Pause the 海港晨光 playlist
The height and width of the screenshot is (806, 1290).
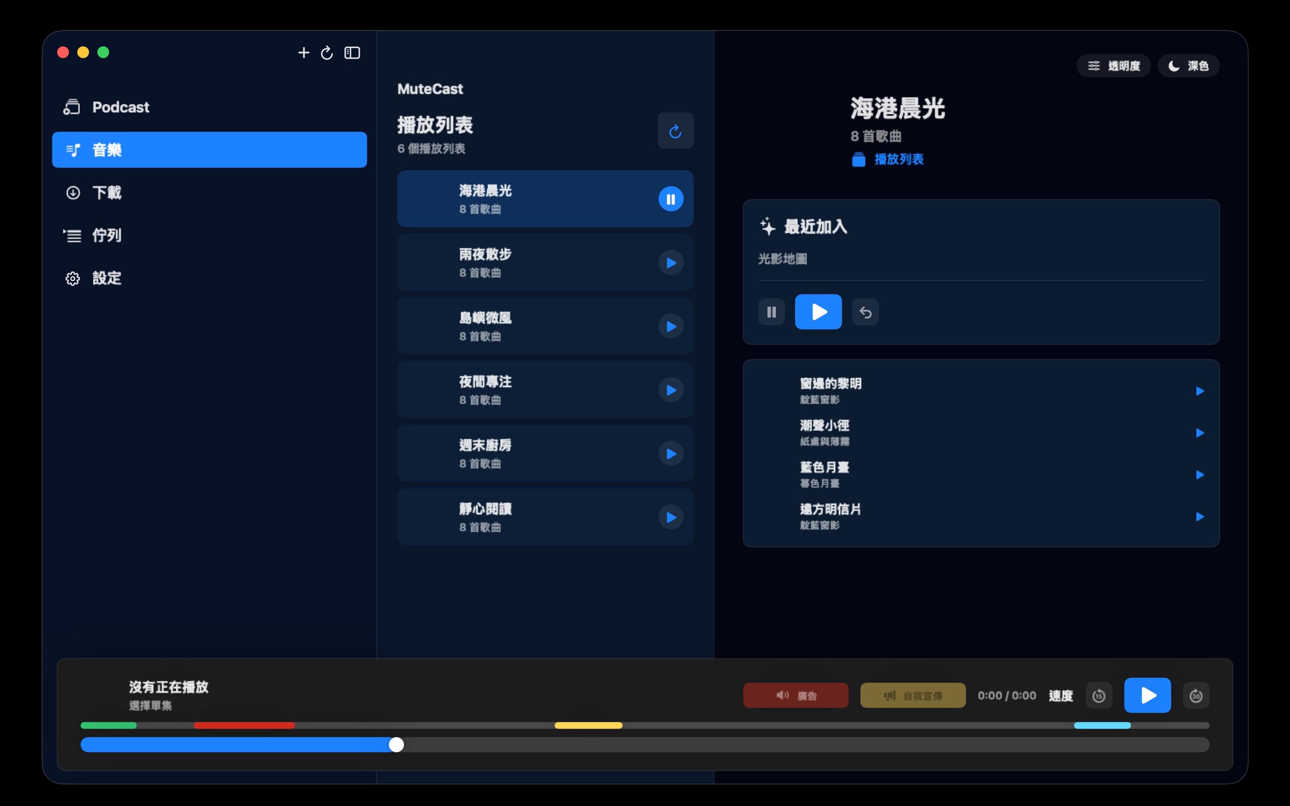point(671,199)
